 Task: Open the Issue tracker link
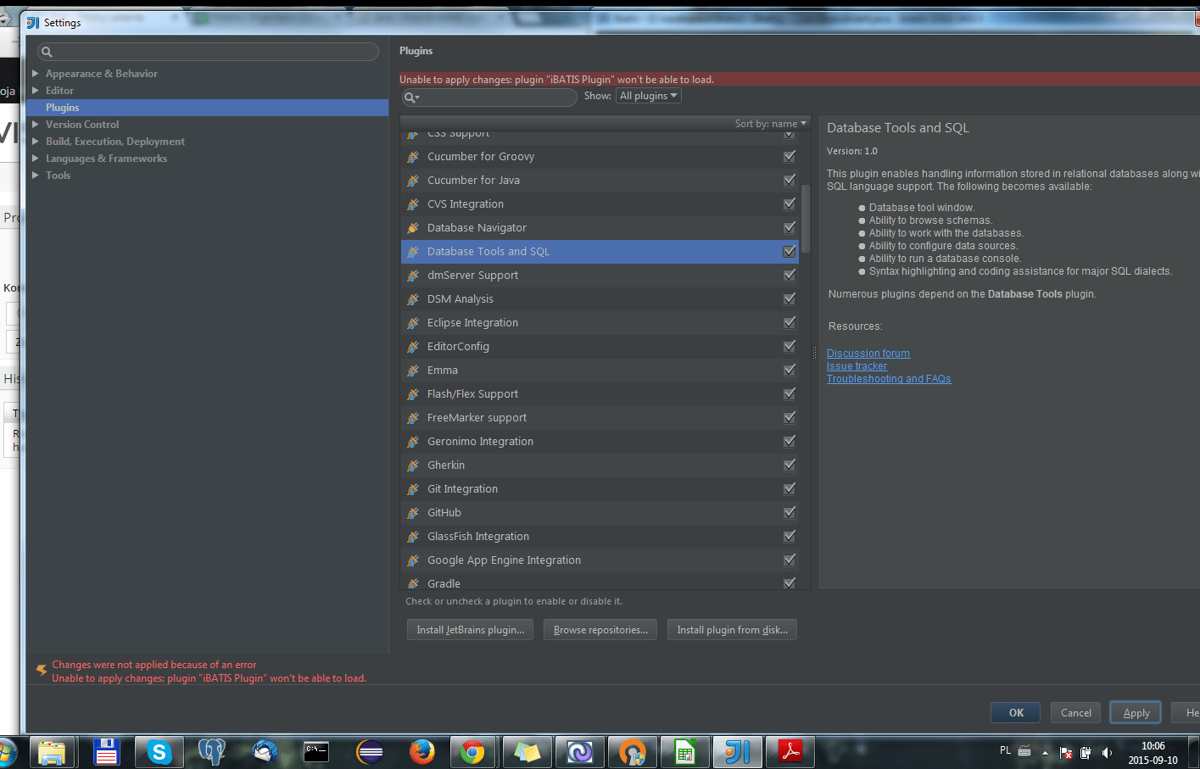(x=857, y=366)
